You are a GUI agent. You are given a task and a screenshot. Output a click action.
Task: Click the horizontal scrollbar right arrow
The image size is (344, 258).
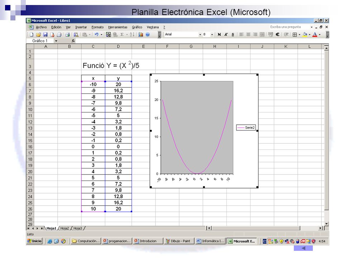point(320,228)
